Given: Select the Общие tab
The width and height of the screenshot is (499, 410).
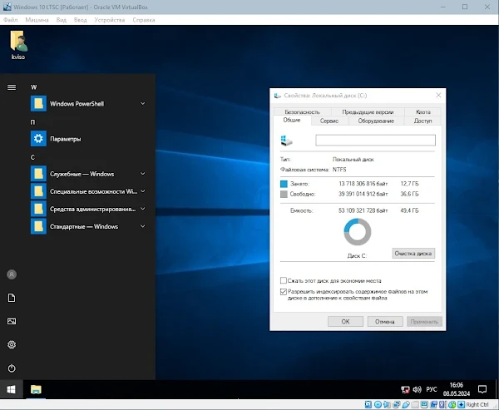Looking at the screenshot, I should click(x=292, y=120).
